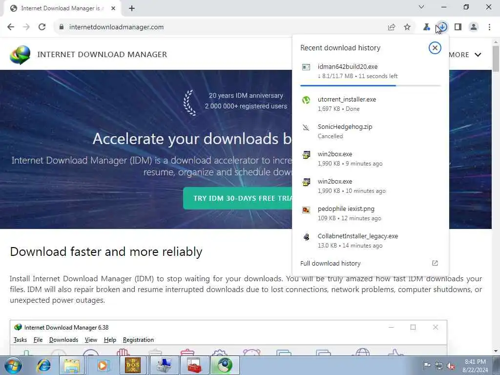The height and width of the screenshot is (375, 500).
Task: Click the idman642build20.exe download progress bar
Action: [x=371, y=85]
